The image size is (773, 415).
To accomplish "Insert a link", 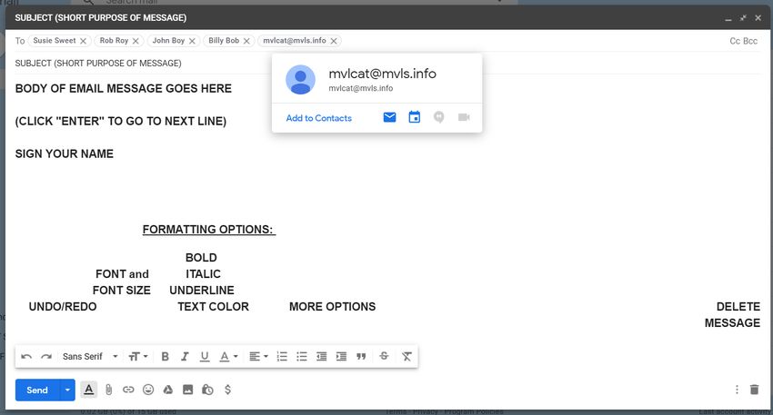I will tap(128, 390).
